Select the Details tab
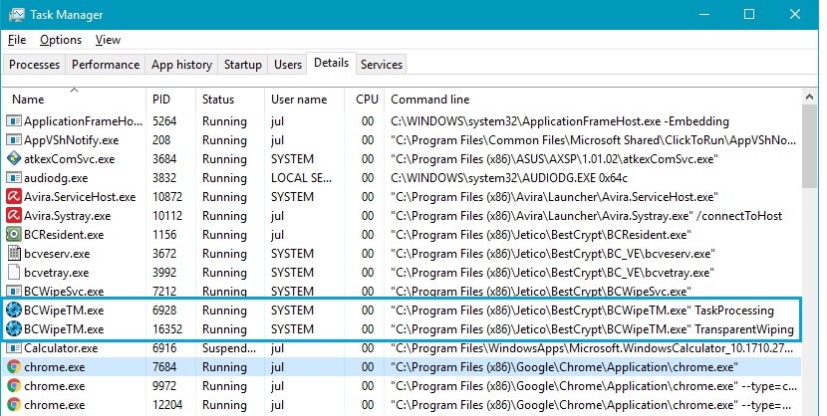Screen dimensions: 827x416 (x=331, y=63)
